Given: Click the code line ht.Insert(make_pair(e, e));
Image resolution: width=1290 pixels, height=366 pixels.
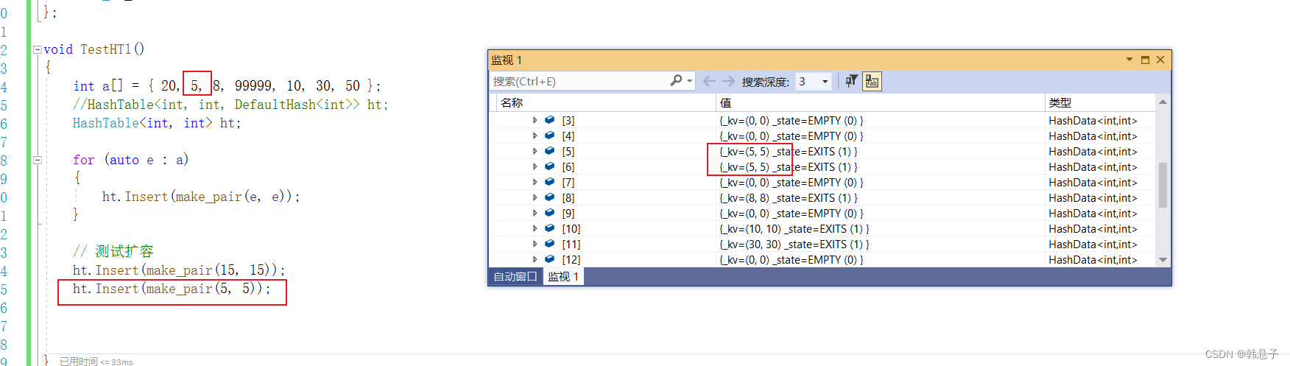Looking at the screenshot, I should [201, 197].
